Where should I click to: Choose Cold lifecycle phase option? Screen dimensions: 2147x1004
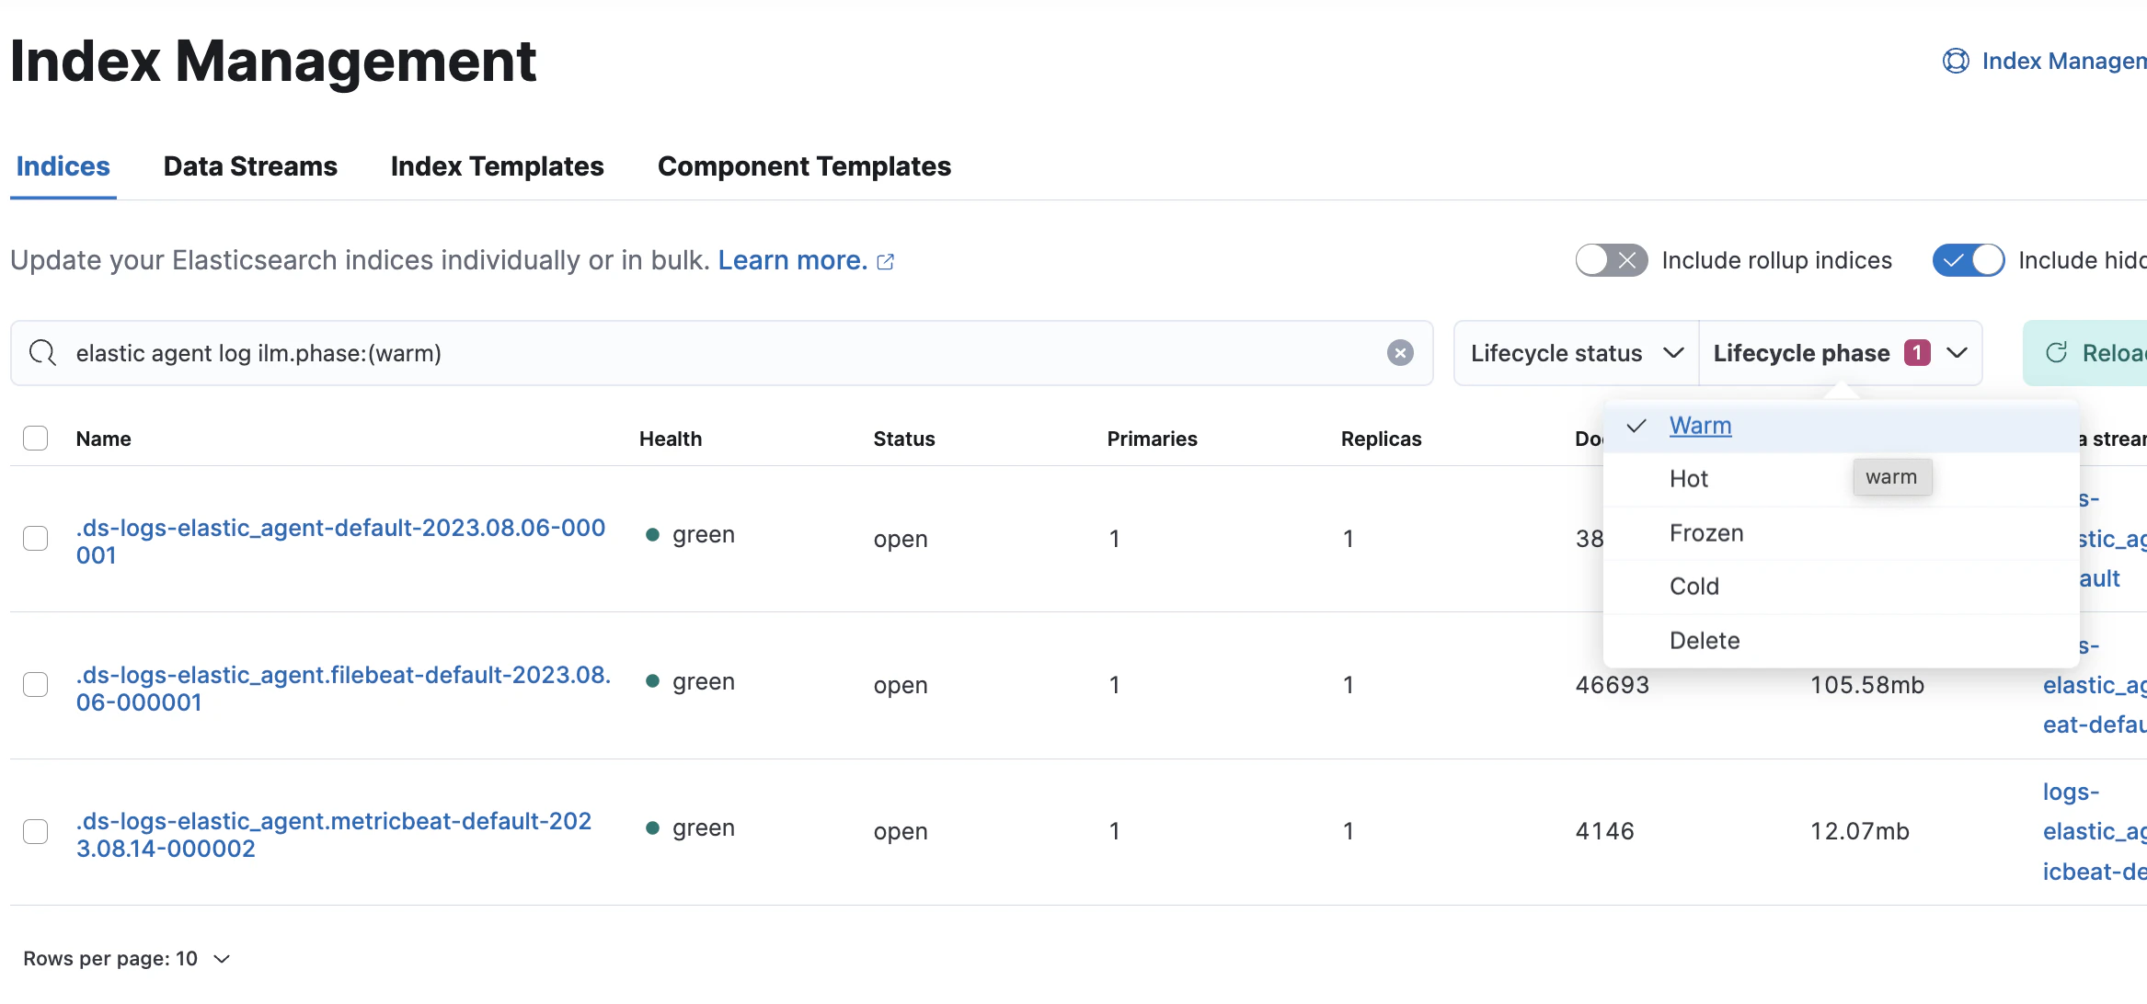[x=1841, y=587]
